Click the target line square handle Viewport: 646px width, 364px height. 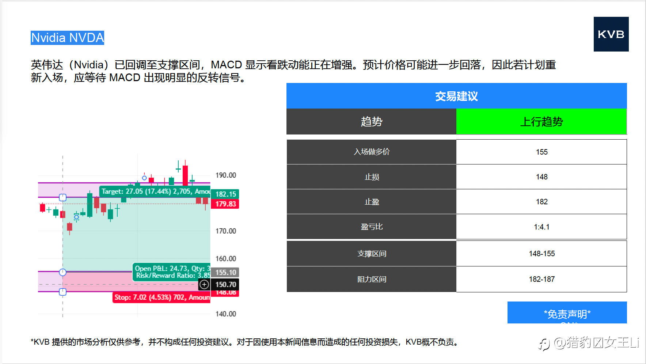pyautogui.click(x=63, y=198)
